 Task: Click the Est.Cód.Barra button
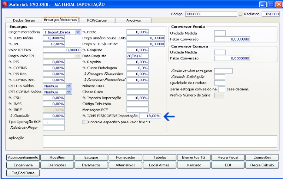click(x=23, y=173)
